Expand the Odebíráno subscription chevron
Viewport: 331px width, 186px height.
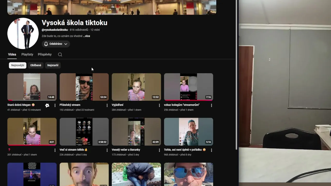[x=66, y=44]
